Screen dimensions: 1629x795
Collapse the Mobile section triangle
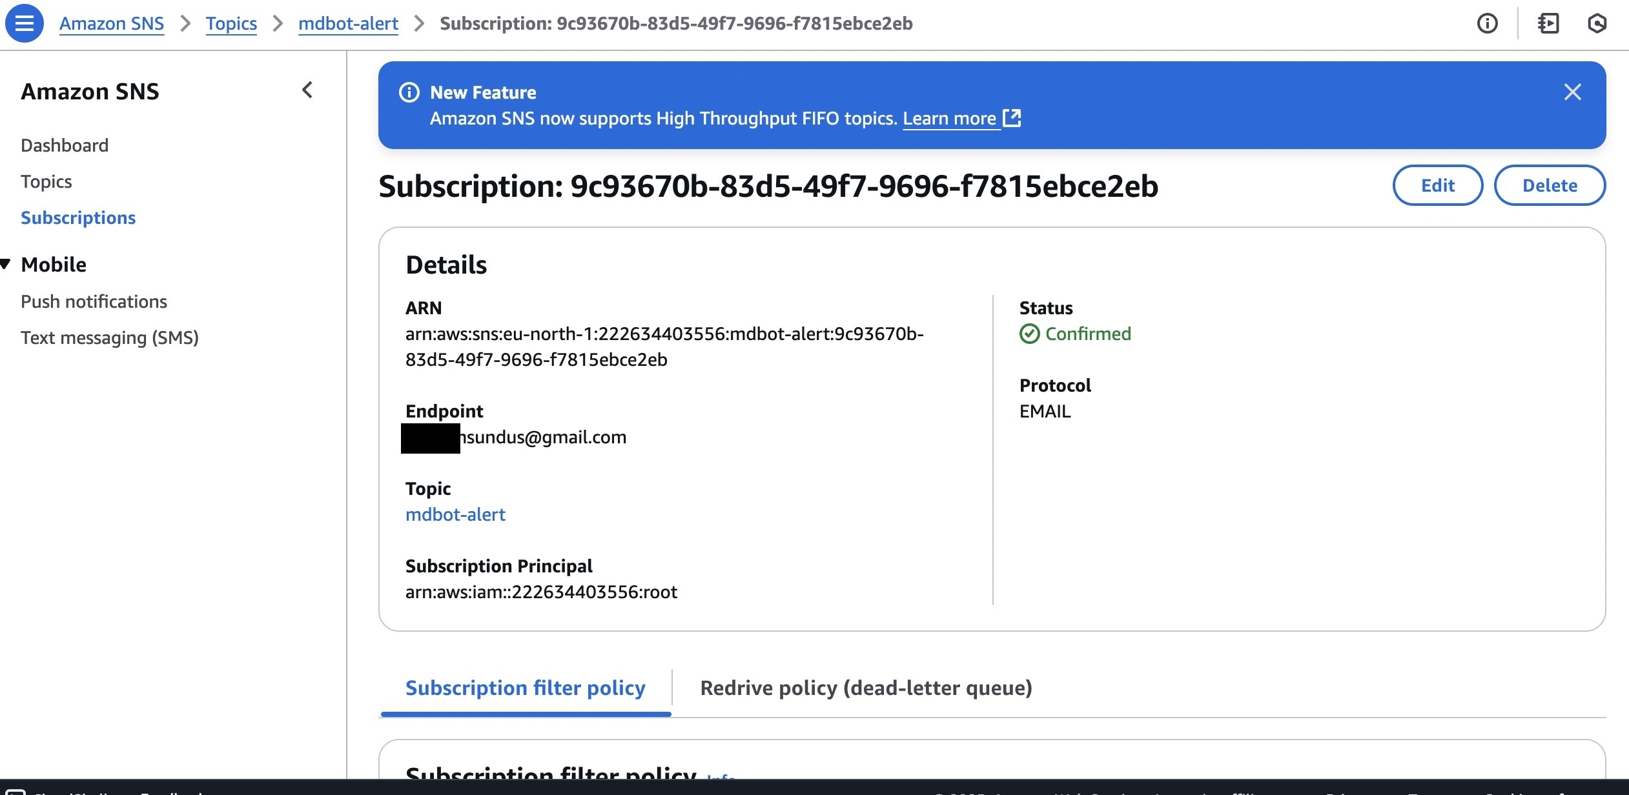6,264
